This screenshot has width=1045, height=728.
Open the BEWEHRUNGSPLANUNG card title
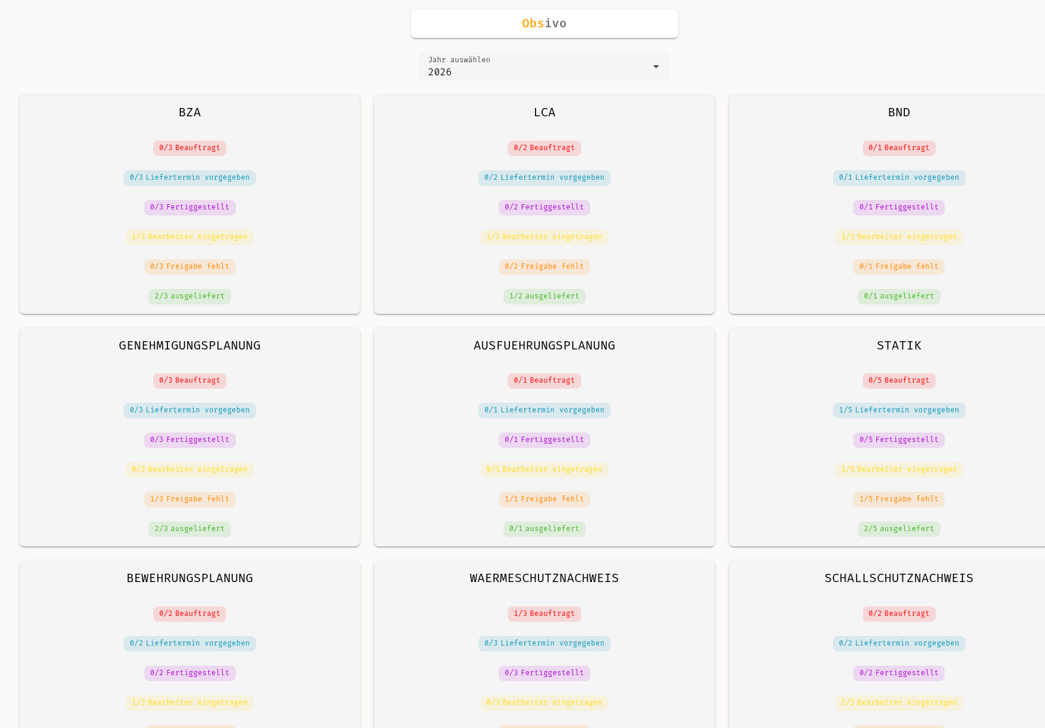pos(190,578)
